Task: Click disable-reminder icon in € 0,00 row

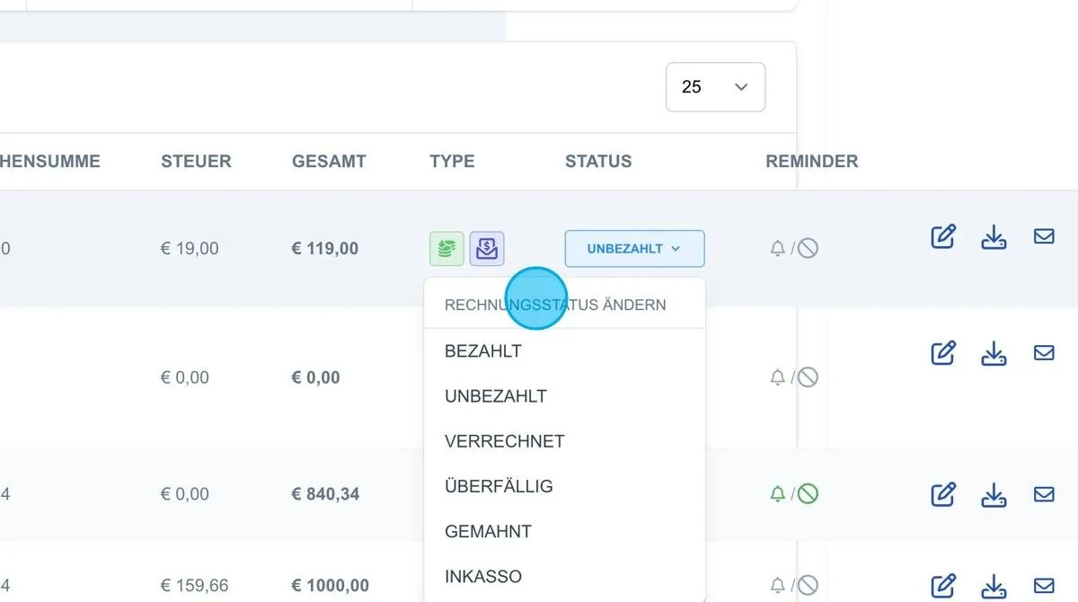Action: 808,377
